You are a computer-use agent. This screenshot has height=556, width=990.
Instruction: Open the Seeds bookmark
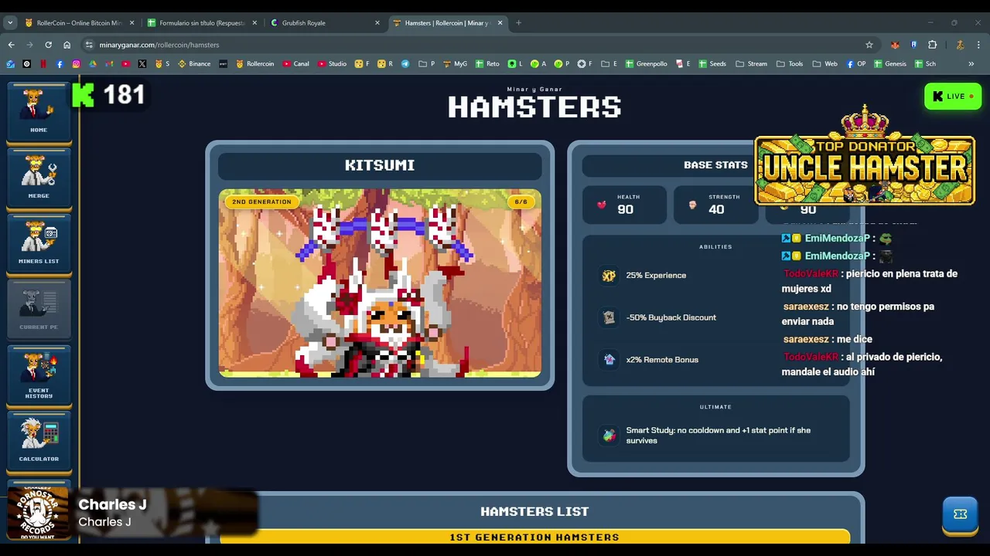(x=712, y=64)
